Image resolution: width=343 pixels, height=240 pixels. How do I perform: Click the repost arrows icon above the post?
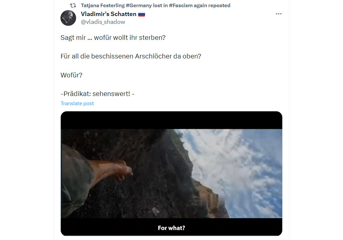tap(73, 6)
